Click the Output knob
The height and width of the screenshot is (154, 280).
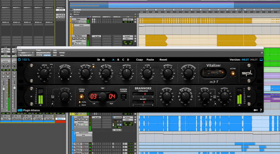(225, 96)
